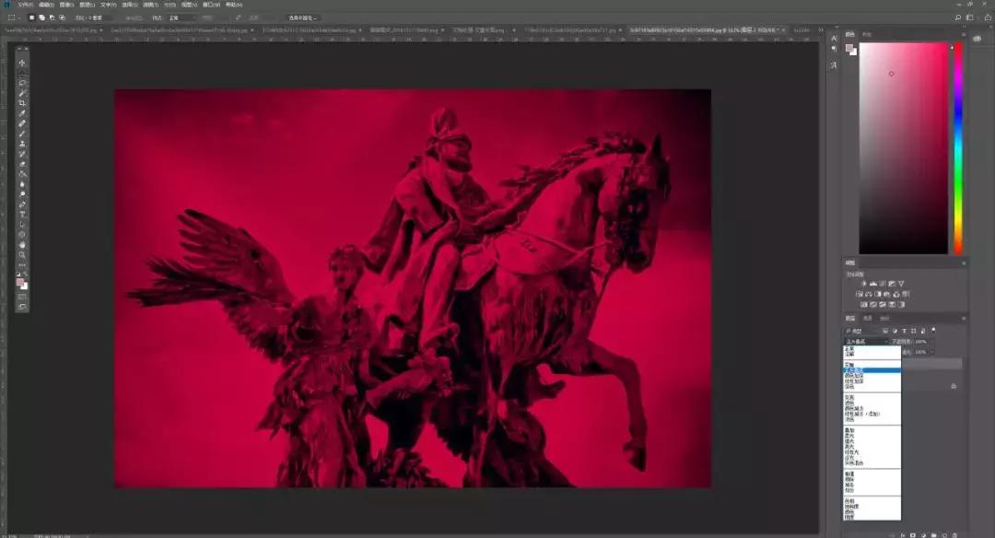Open the 文件 (File) menu
The image size is (995, 538).
pyautogui.click(x=26, y=5)
